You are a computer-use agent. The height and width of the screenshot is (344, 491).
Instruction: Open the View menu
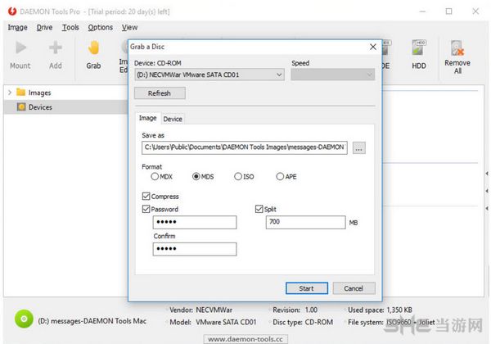(129, 28)
